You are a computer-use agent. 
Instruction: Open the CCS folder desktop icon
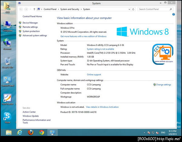(x=7, y=8)
